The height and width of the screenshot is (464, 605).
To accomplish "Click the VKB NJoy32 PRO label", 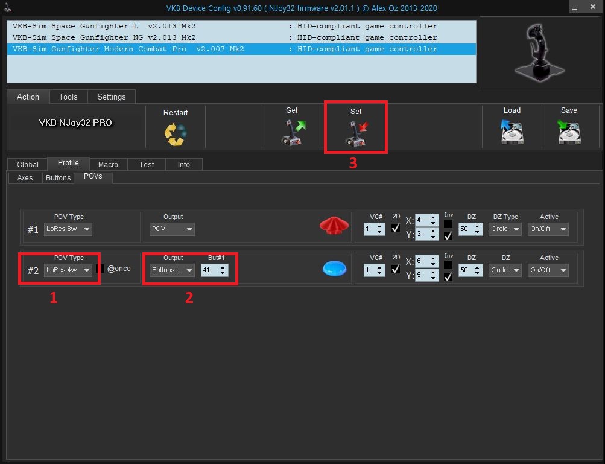I will click(75, 122).
